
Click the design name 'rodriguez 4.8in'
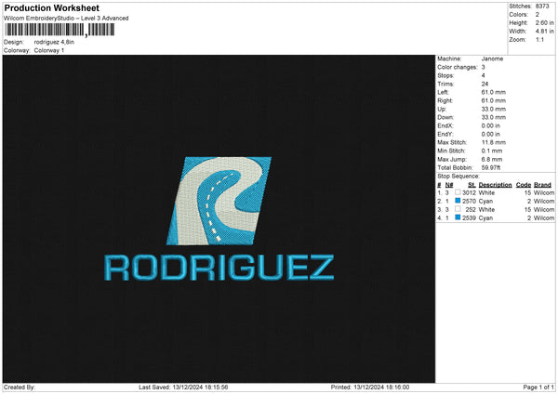coord(54,42)
